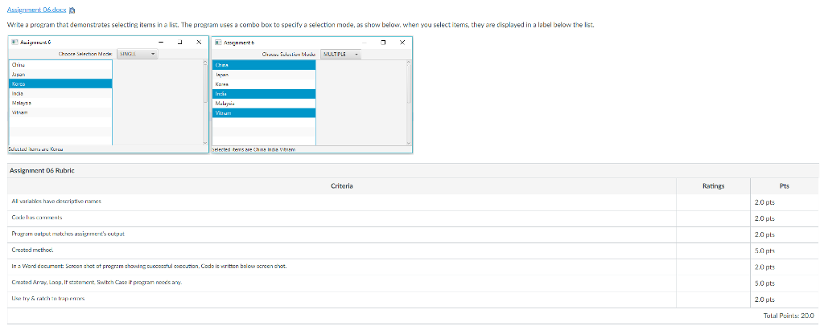Click 'Created Array, Loop, If statement' criterion
824x330 pixels.
[97, 283]
